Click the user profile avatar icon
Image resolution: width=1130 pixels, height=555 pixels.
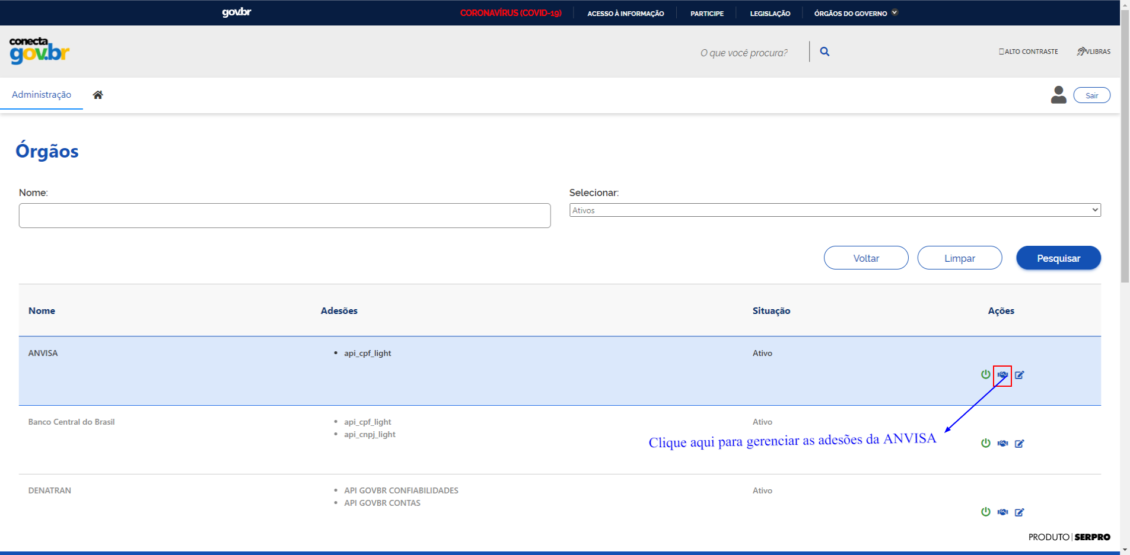click(x=1058, y=95)
